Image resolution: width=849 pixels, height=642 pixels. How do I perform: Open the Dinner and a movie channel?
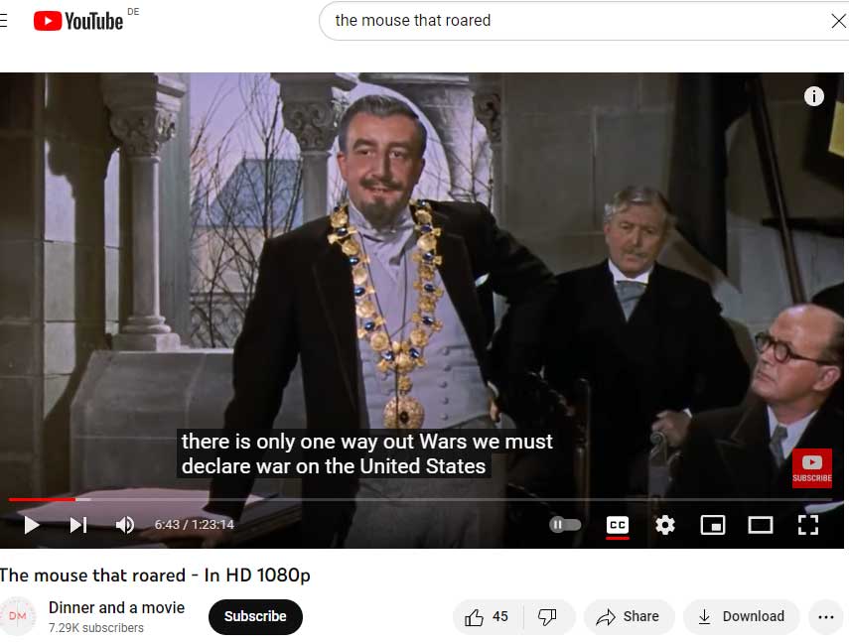tap(116, 608)
